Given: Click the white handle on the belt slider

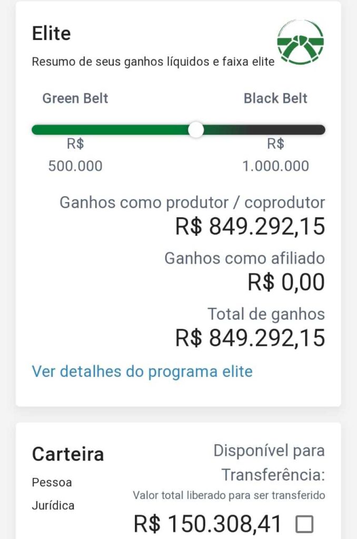Looking at the screenshot, I should pyautogui.click(x=196, y=129).
